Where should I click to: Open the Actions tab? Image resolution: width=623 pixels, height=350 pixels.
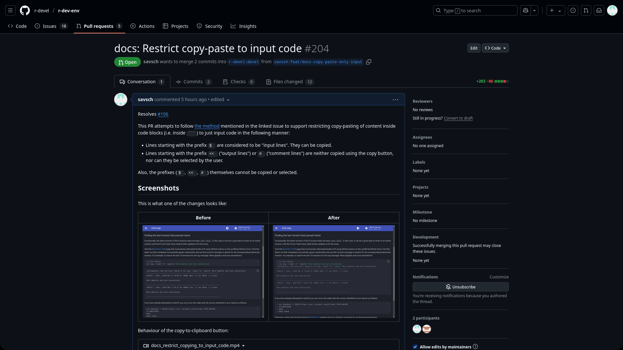point(142,26)
